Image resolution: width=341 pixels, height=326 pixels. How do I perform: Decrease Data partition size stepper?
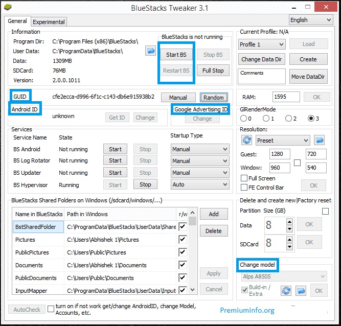point(289,229)
